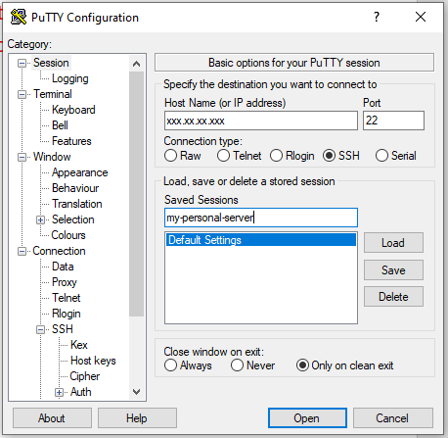448x438 pixels.
Task: Click the Open button to connect
Action: pos(307,418)
